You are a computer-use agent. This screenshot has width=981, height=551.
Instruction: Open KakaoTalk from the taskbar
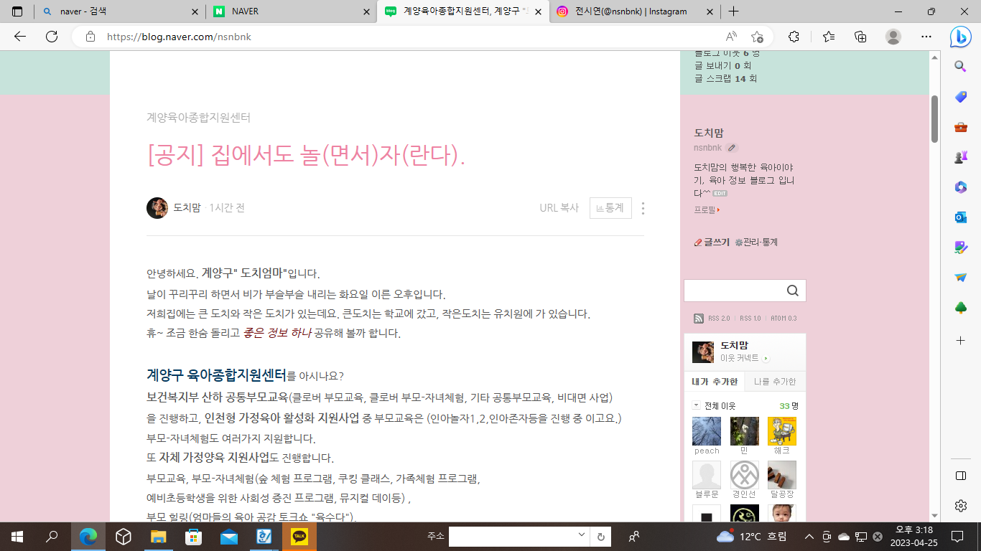click(299, 537)
